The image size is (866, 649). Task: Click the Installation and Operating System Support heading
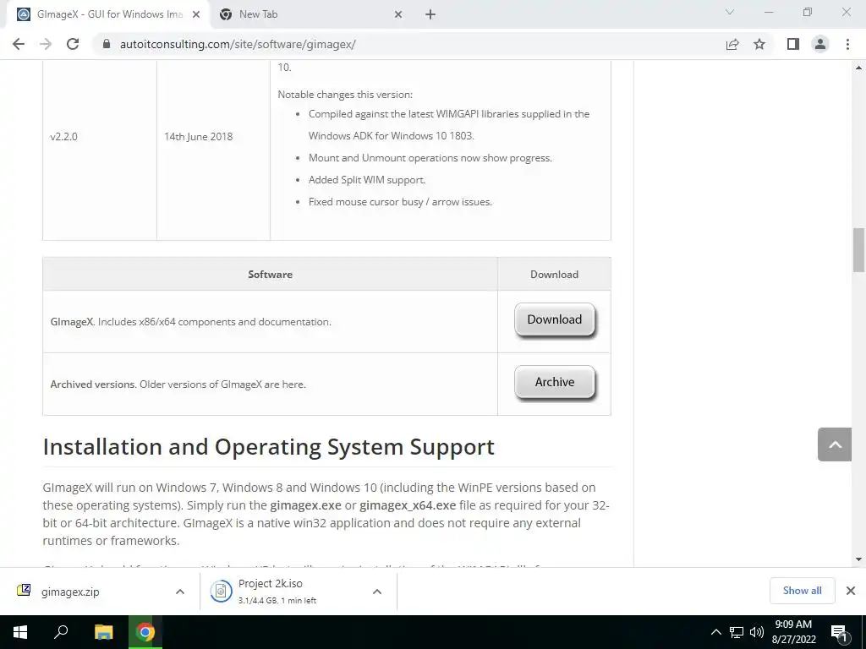pos(268,446)
